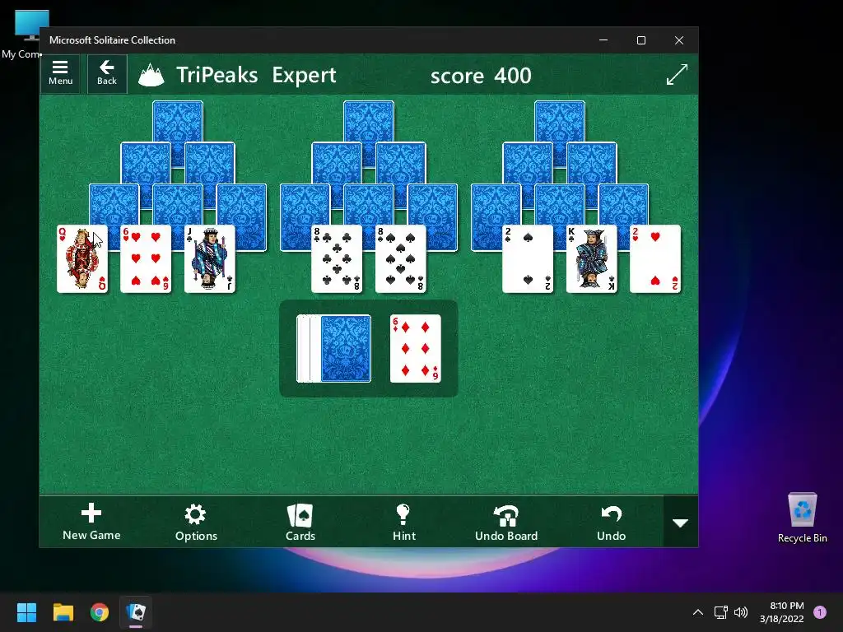The width and height of the screenshot is (843, 632).
Task: Open the notification badge in the tray
Action: [x=820, y=612]
